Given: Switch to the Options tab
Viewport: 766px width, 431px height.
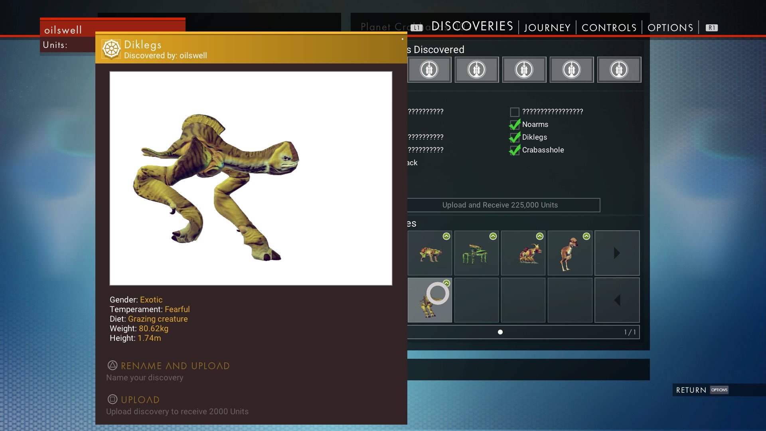Looking at the screenshot, I should pyautogui.click(x=670, y=28).
